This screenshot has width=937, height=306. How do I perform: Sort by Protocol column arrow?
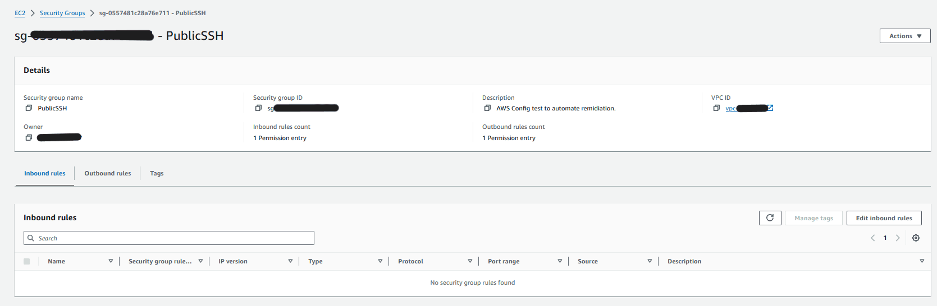tap(470, 261)
